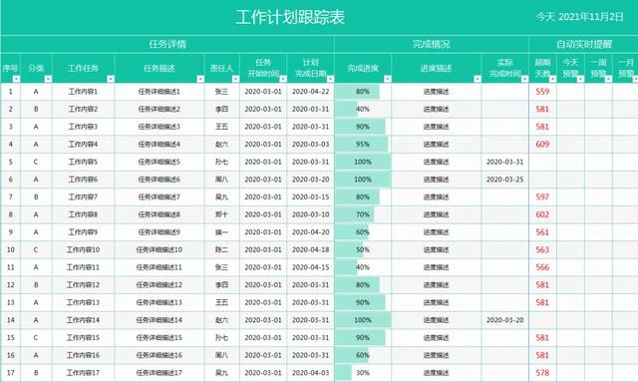This screenshot has height=382, width=638.
Task: Select planned date 2020-04-22 in row 1
Action: click(x=310, y=92)
